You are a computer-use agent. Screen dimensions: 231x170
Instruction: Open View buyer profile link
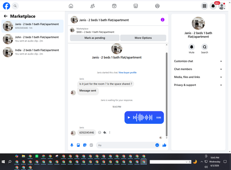pos(128,73)
